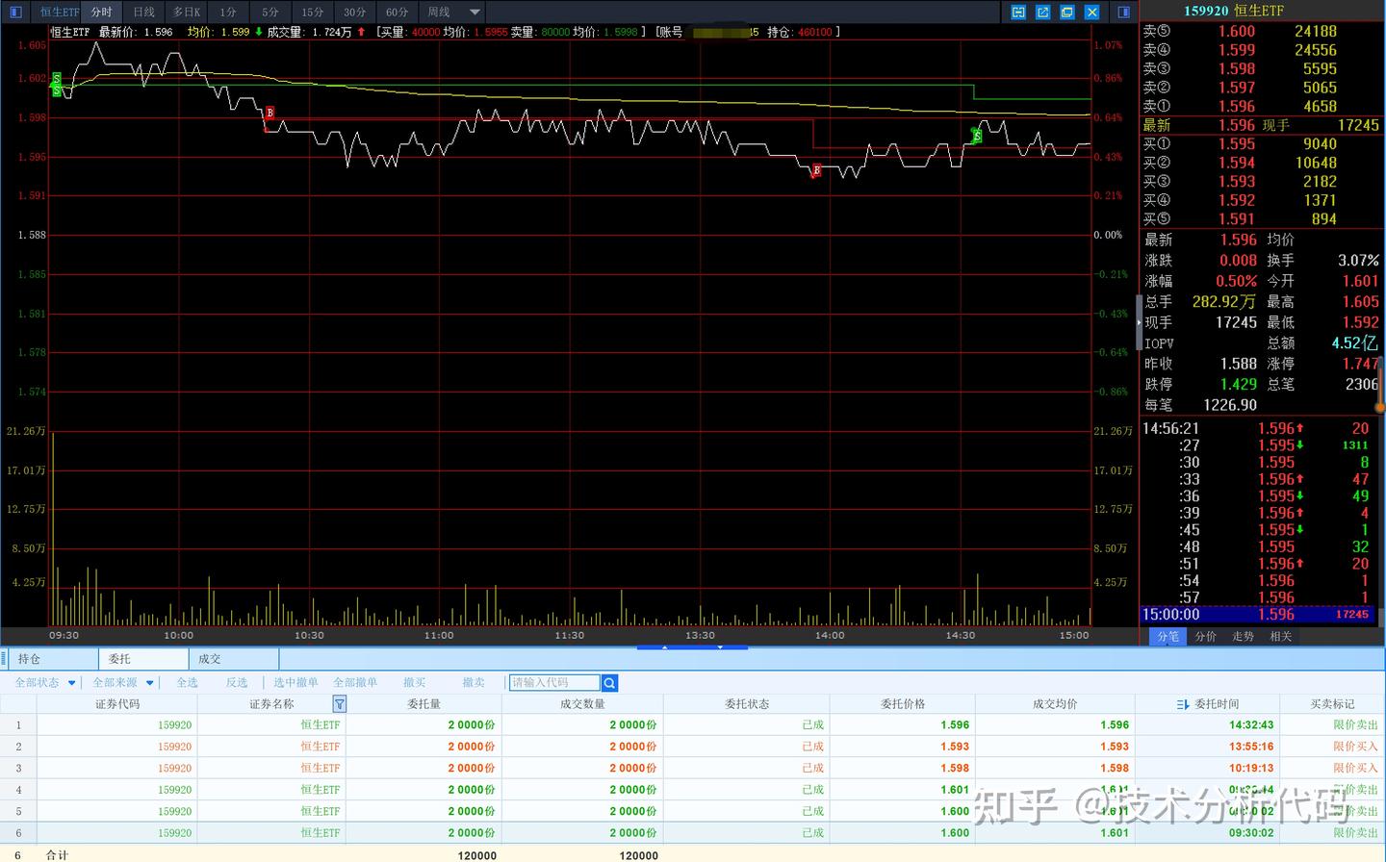Click the 159920 恒生ETF quote panel title

1233,11
